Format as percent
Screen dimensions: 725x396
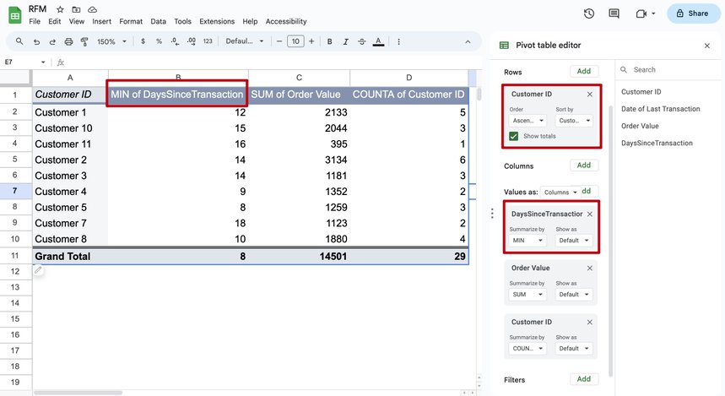pyautogui.click(x=159, y=41)
